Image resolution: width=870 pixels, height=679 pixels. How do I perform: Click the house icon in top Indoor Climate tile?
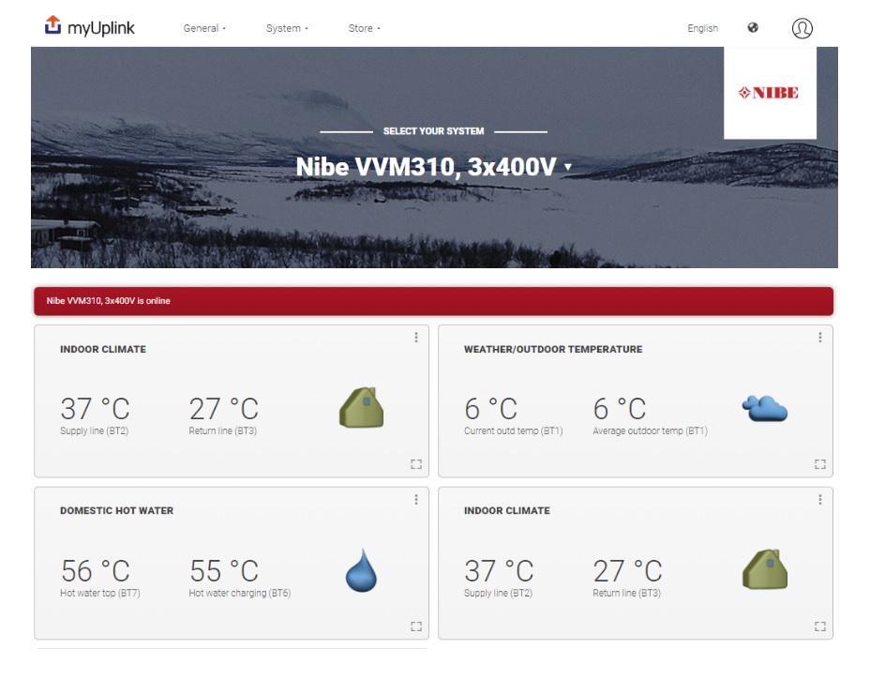[361, 409]
